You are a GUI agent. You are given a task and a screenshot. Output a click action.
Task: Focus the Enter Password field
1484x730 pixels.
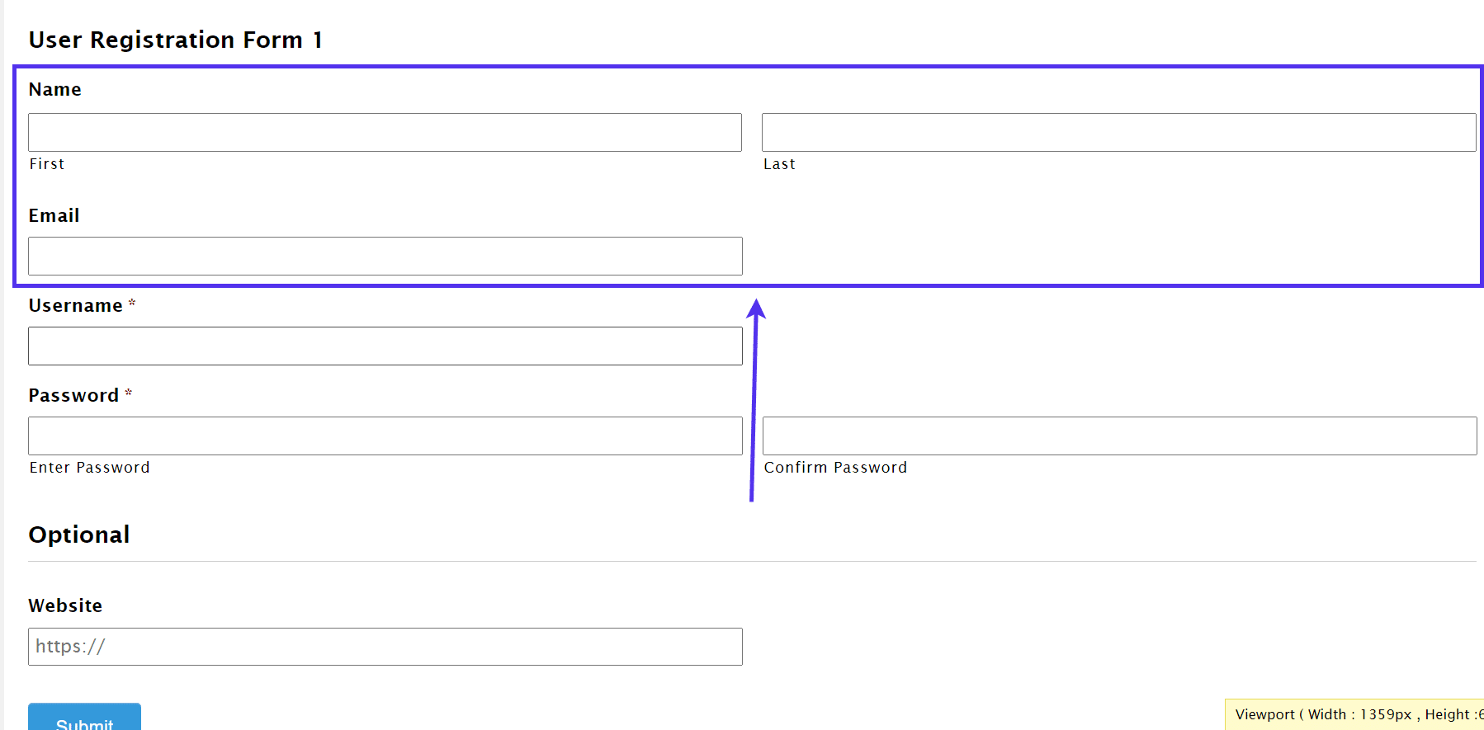click(x=384, y=436)
